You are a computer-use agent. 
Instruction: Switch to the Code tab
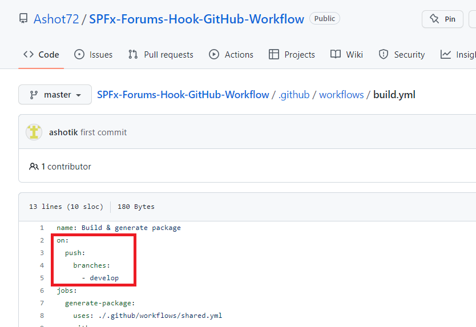click(x=41, y=55)
